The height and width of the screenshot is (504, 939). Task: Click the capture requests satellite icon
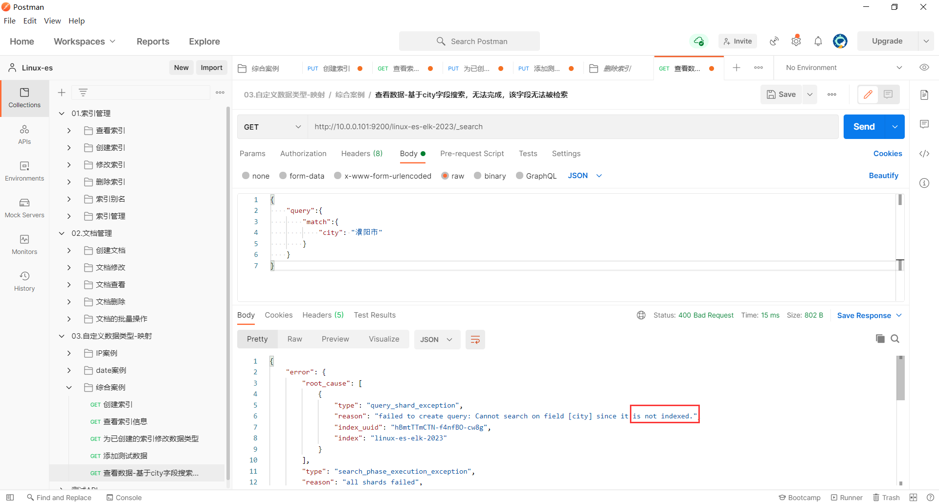coord(774,41)
